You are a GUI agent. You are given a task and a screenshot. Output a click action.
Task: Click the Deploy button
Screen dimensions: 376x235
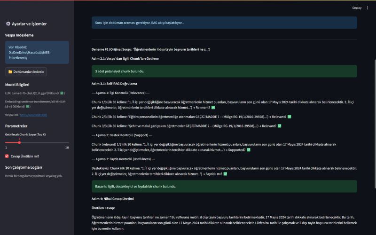click(357, 8)
